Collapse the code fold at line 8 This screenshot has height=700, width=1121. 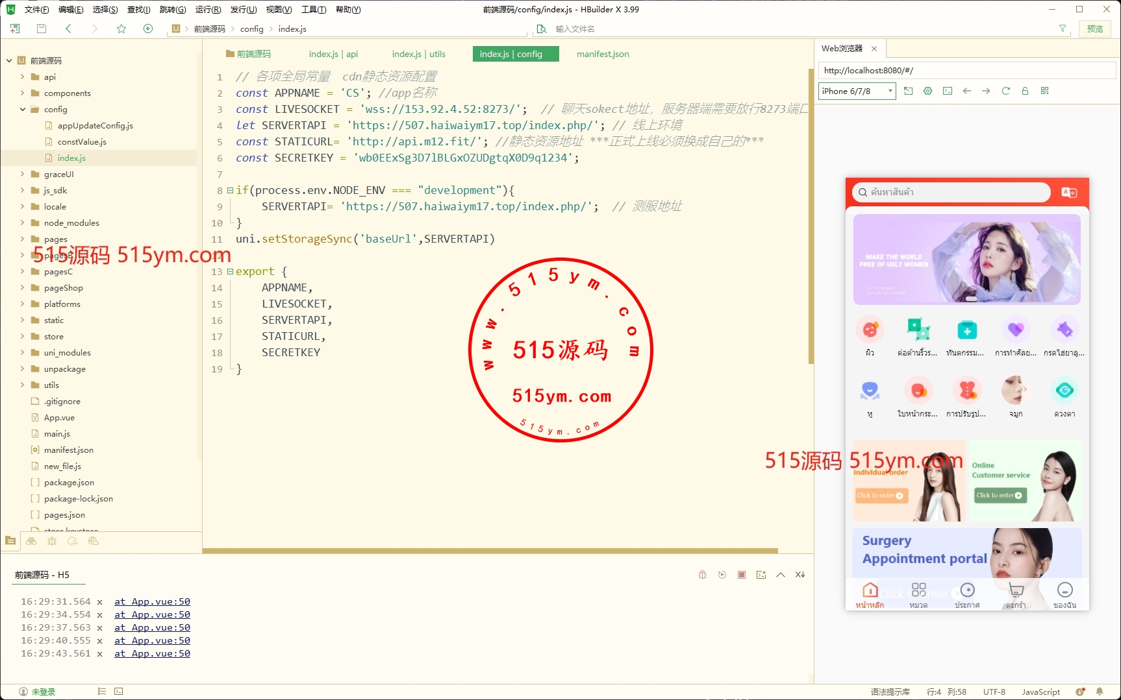230,190
